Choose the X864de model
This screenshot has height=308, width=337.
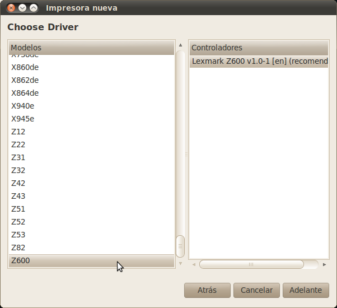click(91, 93)
